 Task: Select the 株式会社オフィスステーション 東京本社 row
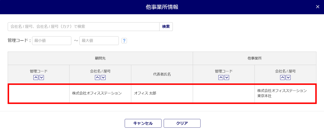tap(282, 93)
